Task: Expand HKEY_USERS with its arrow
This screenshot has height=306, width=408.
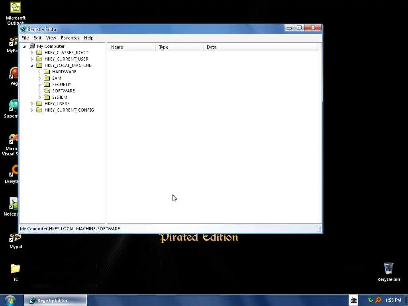Action: (32, 104)
